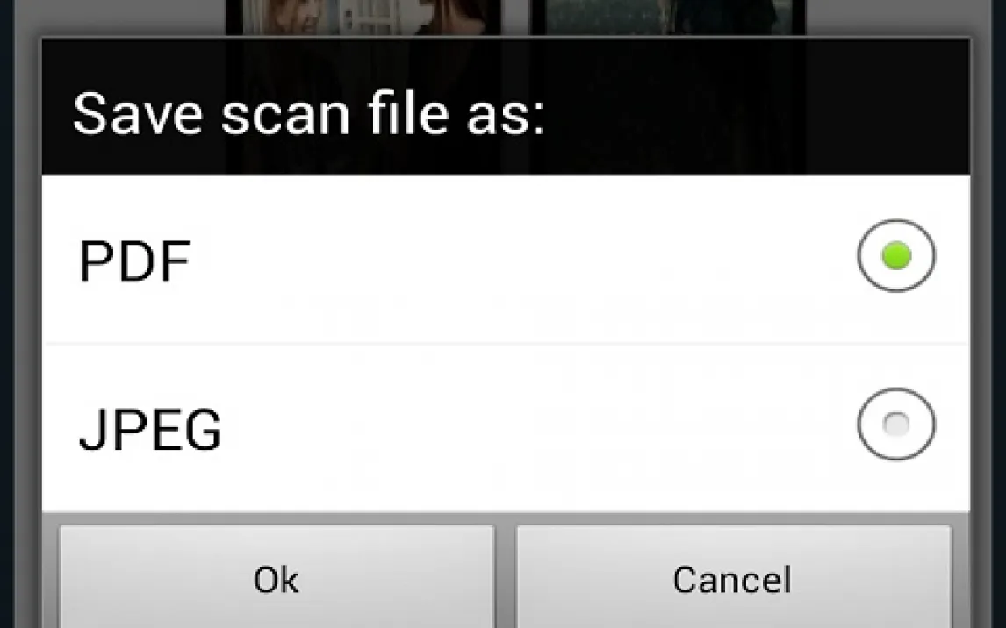Confirm the save format with Ok
Screen dimensions: 1006x628
(x=277, y=579)
